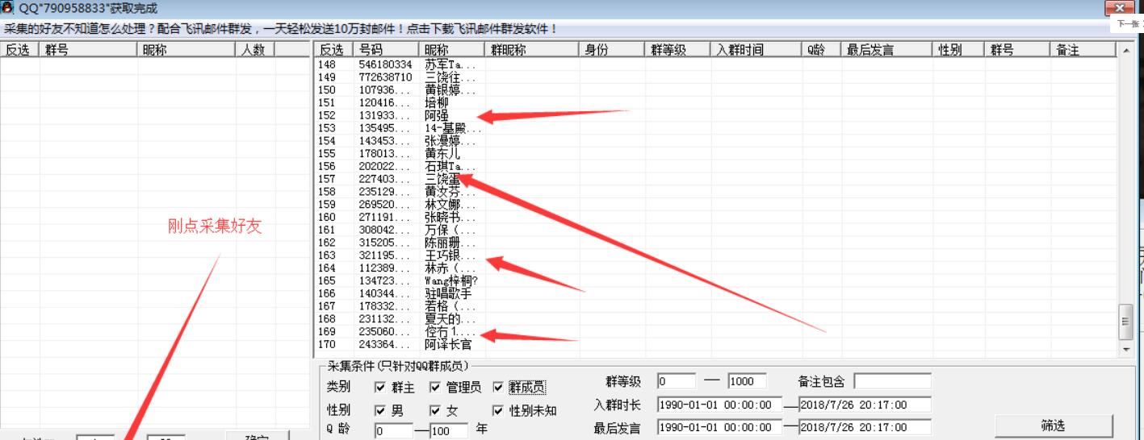The width and height of the screenshot is (1144, 440).
Task: Select row 160 with nickname 张晓书
Action: pos(715,217)
